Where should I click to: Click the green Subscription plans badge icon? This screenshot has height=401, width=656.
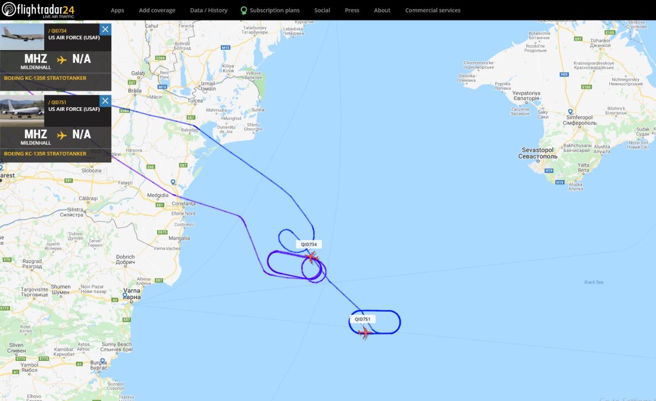[x=244, y=10]
